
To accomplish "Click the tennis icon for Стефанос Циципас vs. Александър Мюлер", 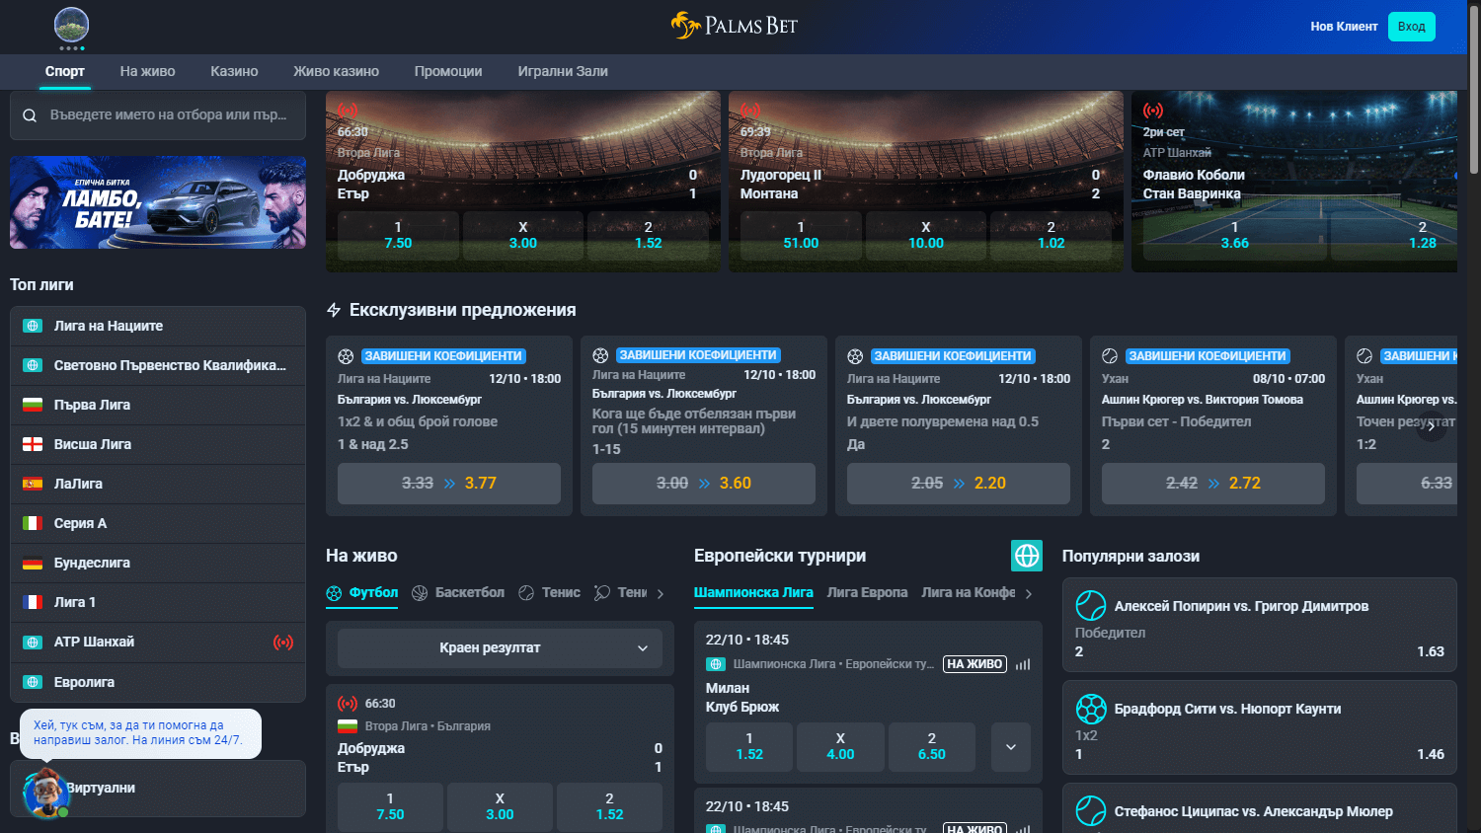I will (x=1091, y=811).
